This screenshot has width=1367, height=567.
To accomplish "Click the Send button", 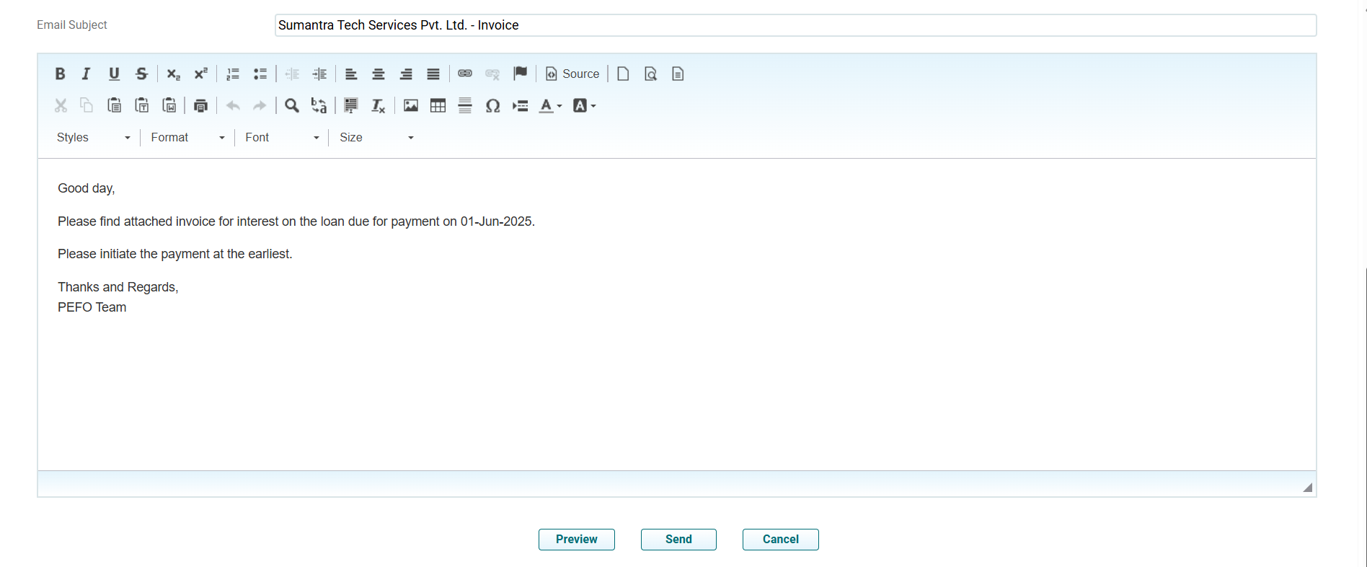I will point(678,540).
